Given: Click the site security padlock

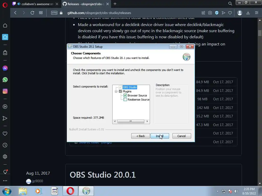Looking at the screenshot, I should [61, 13].
